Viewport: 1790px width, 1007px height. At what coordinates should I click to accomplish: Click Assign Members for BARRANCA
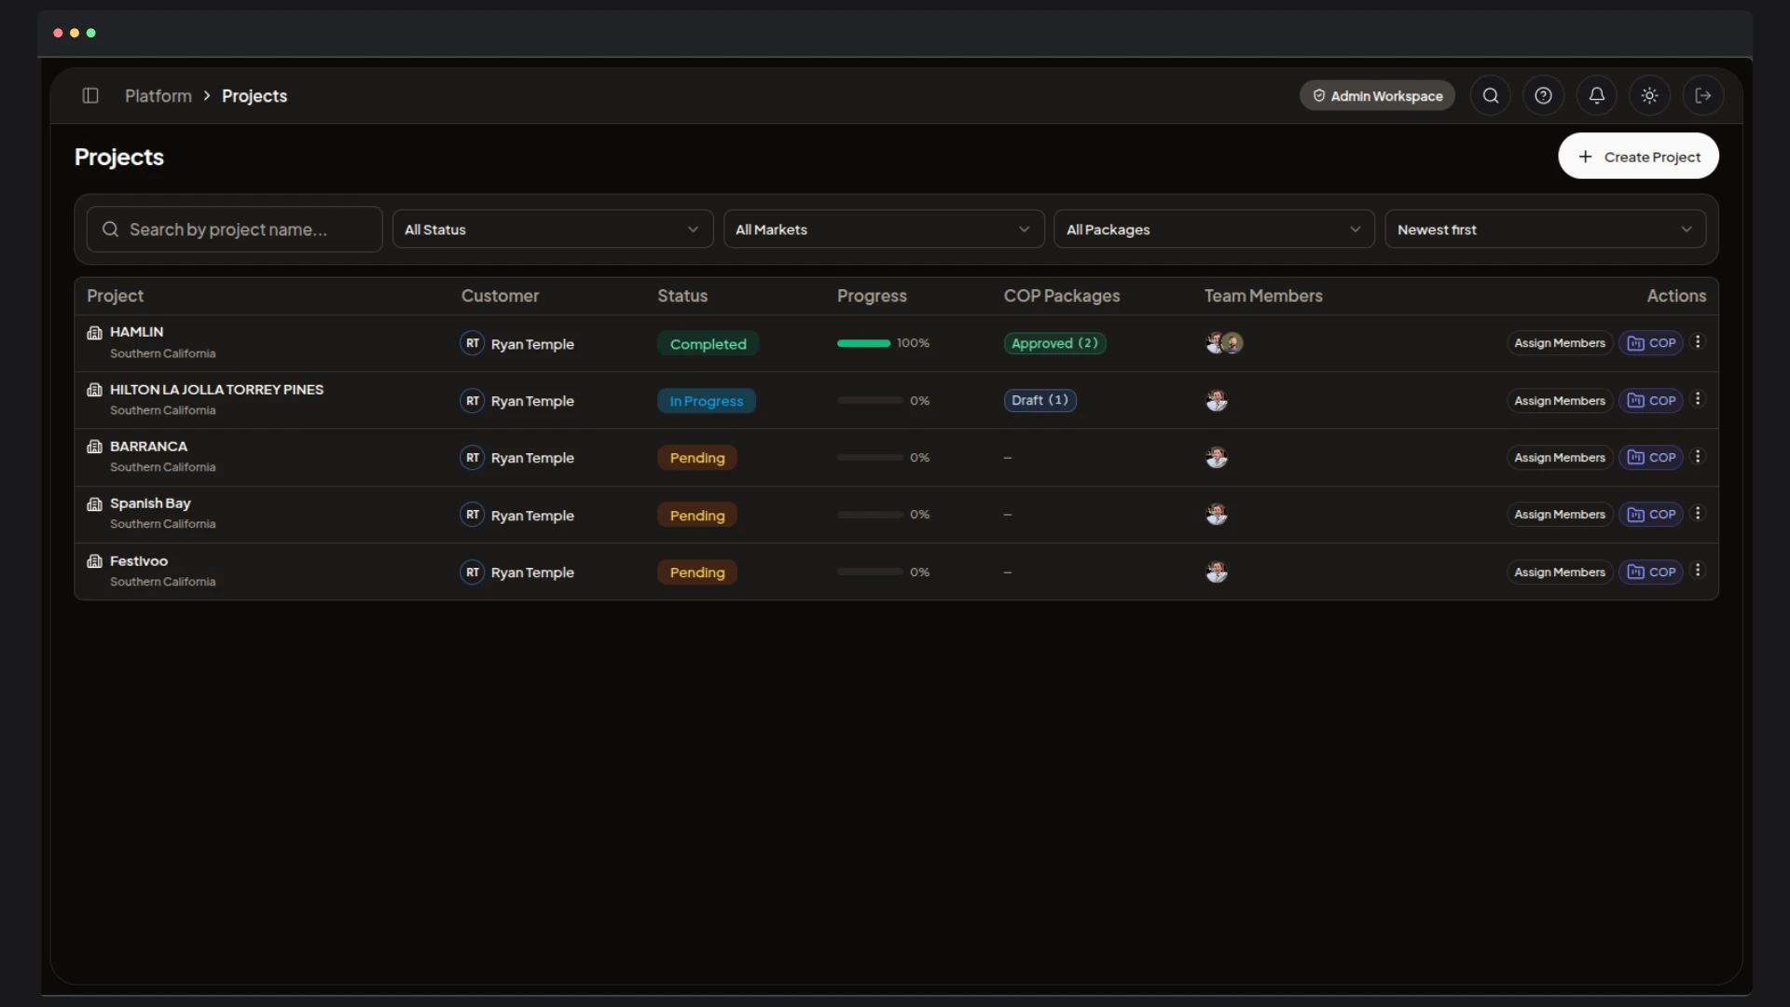[x=1560, y=458]
